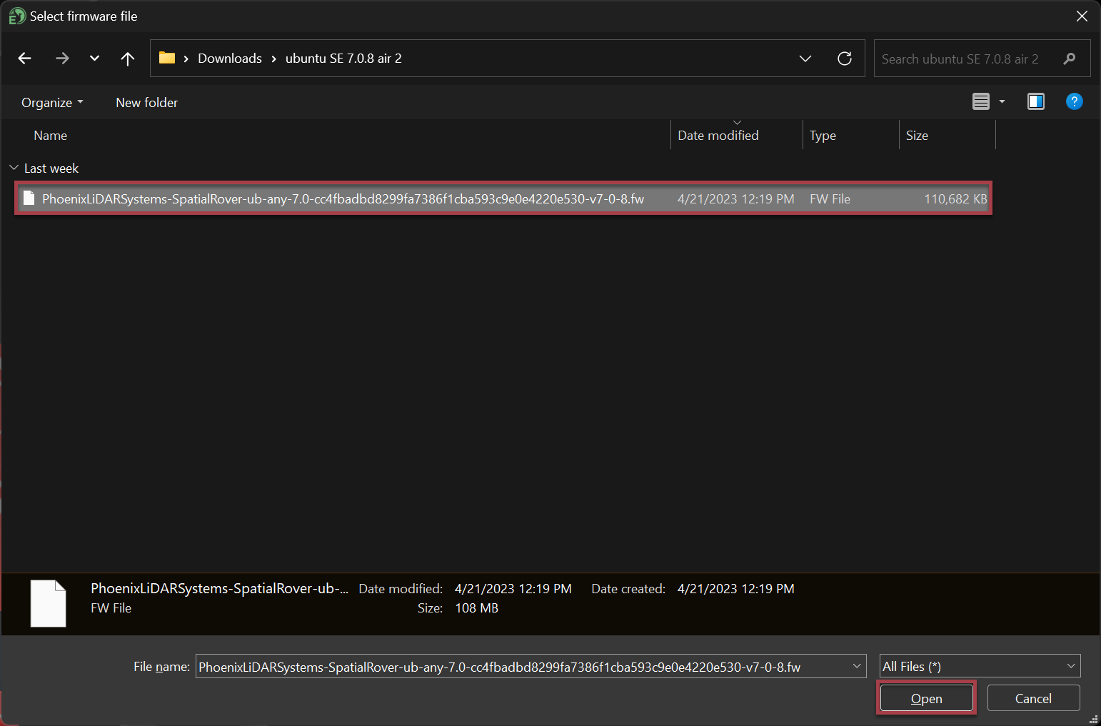Click the Forward navigation arrow
This screenshot has width=1101, height=726.
click(62, 59)
